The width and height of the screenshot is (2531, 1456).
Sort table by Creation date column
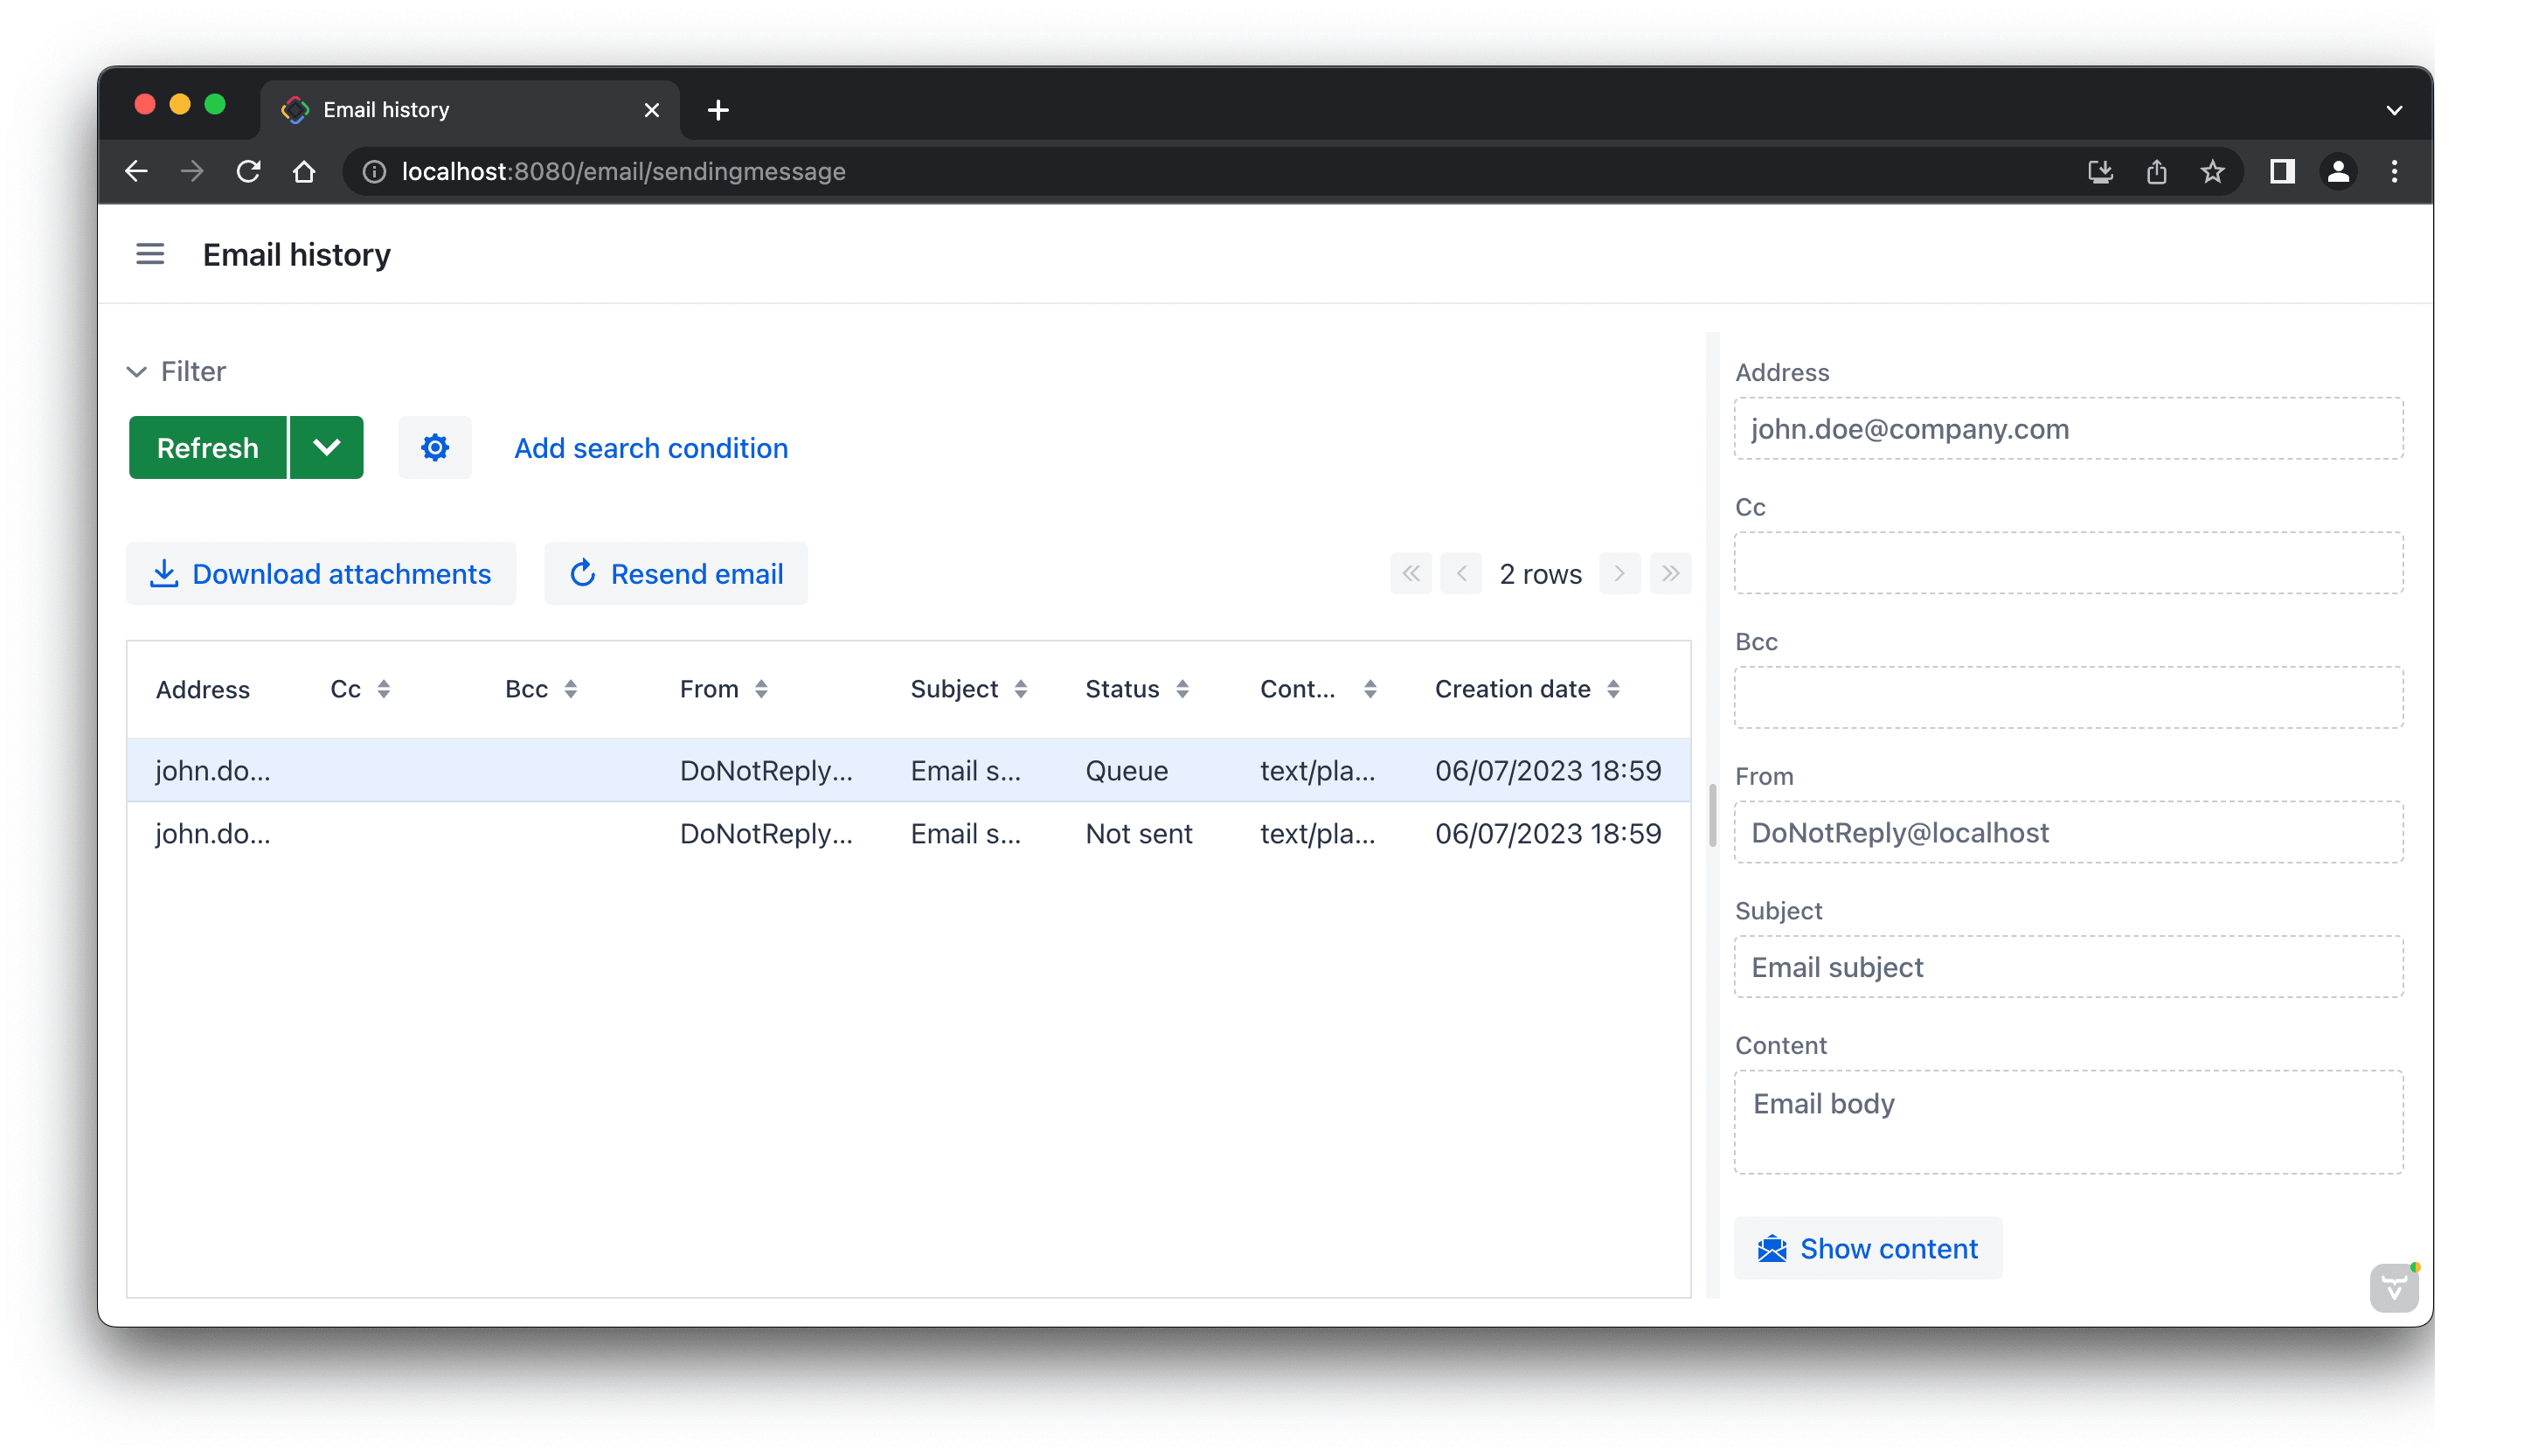pos(1613,689)
